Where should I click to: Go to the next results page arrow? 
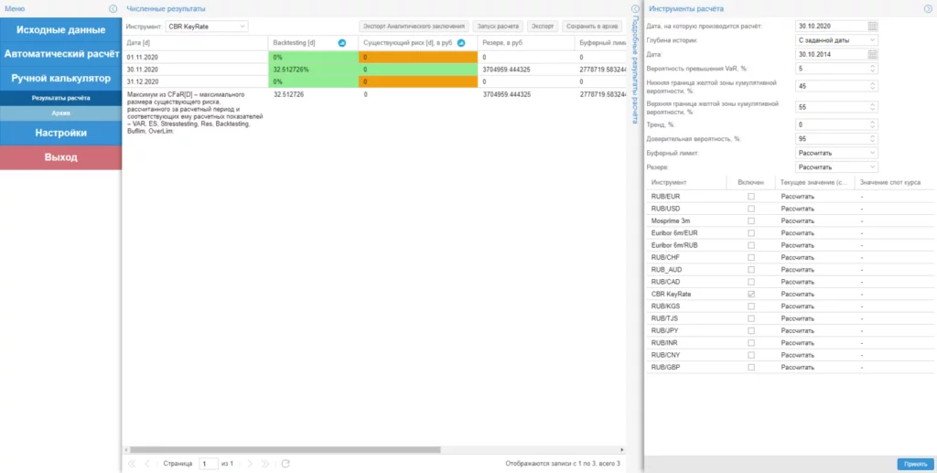pyautogui.click(x=248, y=464)
